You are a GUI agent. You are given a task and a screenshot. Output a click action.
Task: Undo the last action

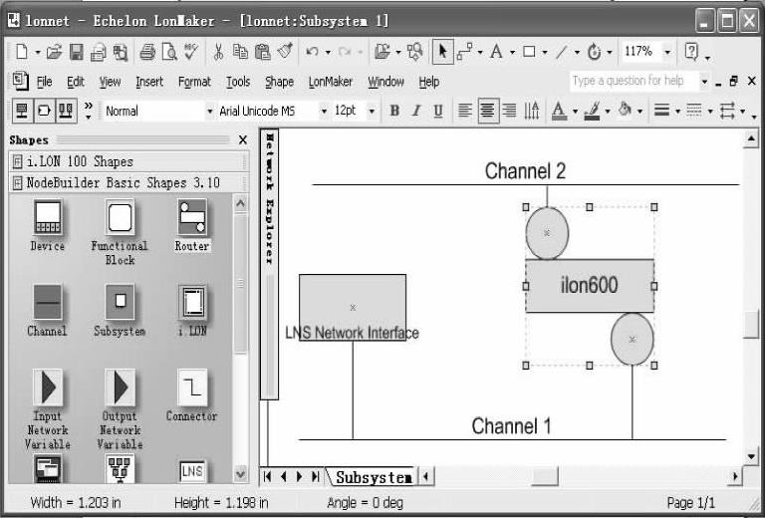point(312,51)
